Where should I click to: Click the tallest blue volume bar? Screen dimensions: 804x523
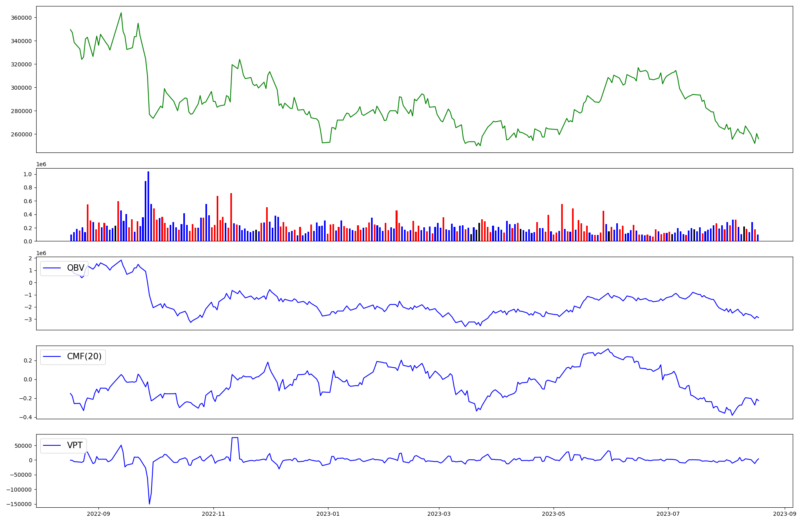[148, 206]
